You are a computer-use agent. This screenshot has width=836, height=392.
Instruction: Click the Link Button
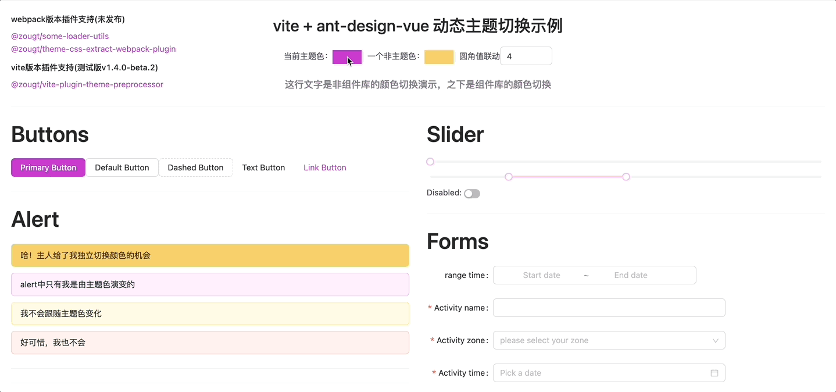coord(325,168)
